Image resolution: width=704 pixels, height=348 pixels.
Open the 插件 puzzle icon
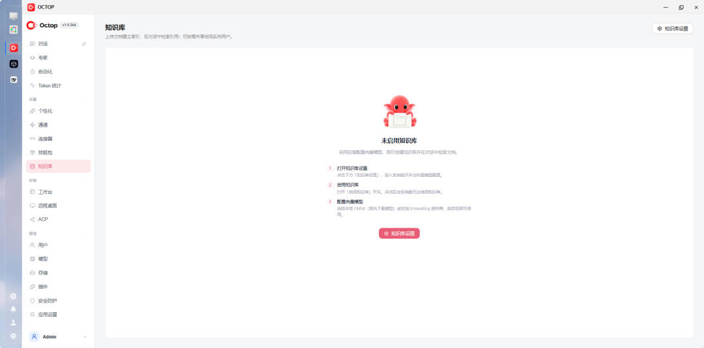click(x=33, y=287)
